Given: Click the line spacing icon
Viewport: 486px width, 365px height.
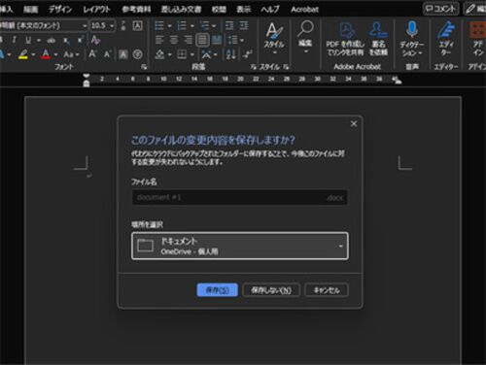Looking at the screenshot, I should 233,40.
